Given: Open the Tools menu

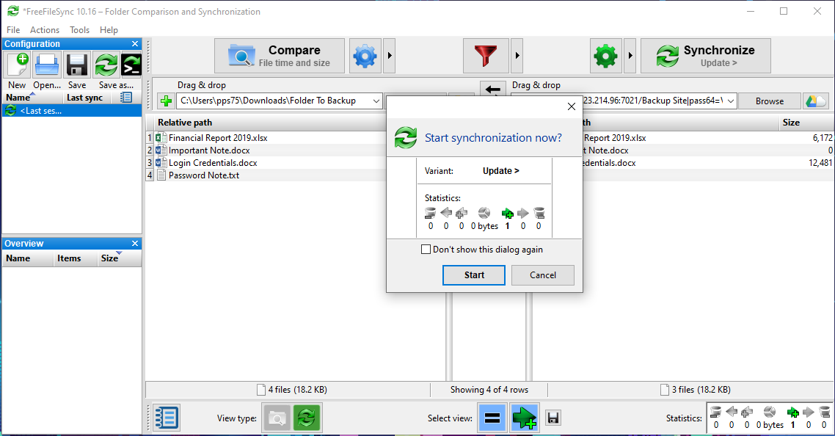Looking at the screenshot, I should pos(79,30).
